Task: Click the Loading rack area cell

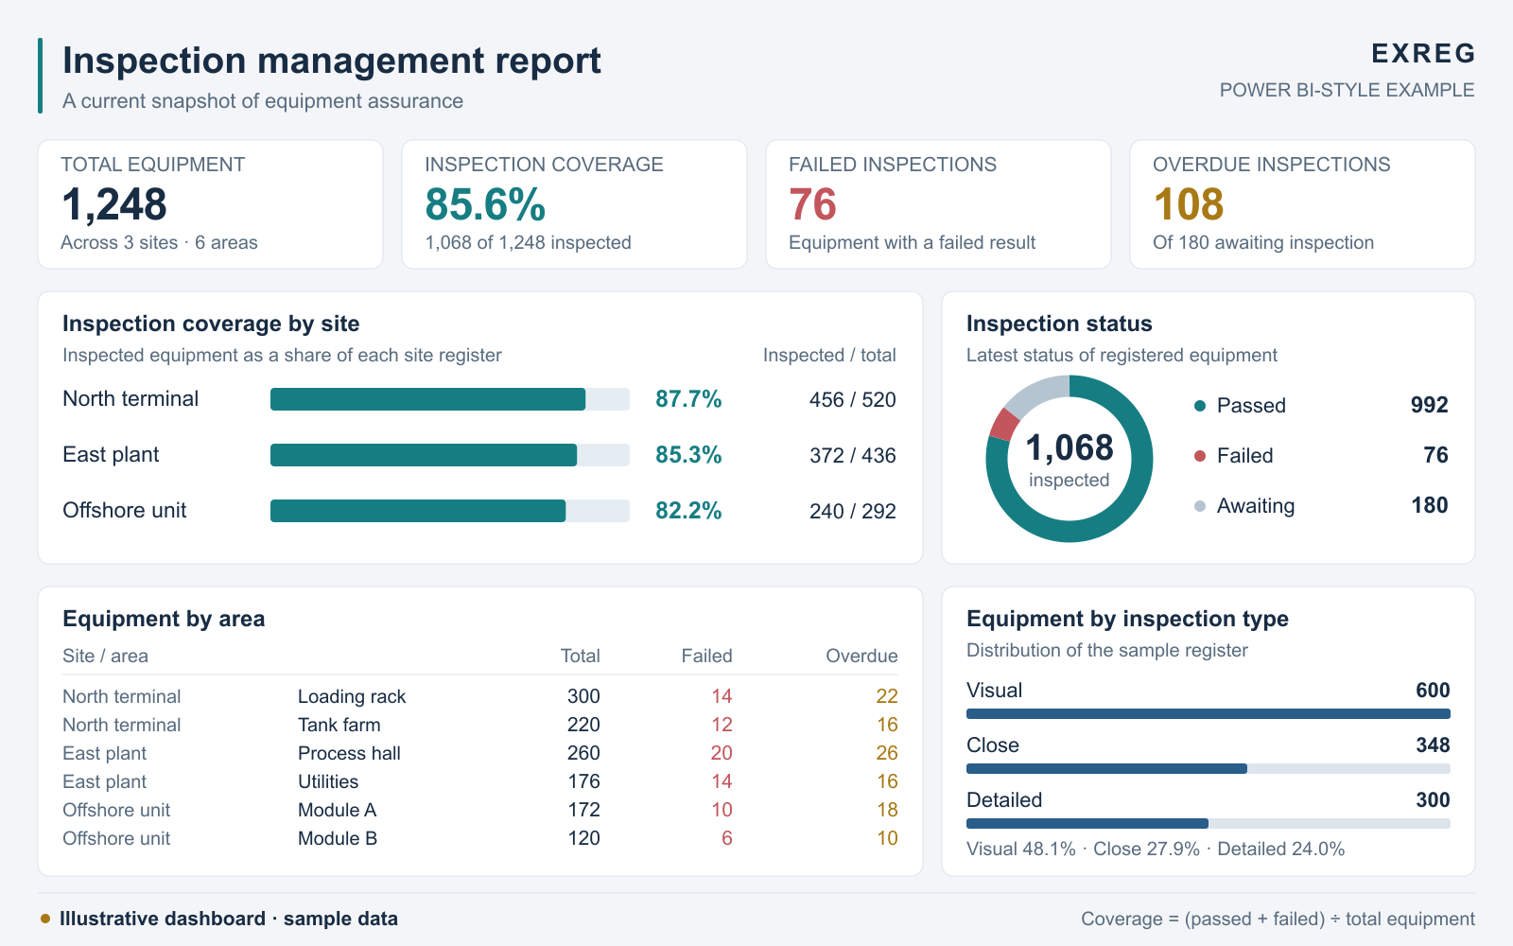Action: point(352,697)
